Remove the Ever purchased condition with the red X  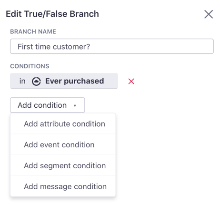click(x=131, y=81)
